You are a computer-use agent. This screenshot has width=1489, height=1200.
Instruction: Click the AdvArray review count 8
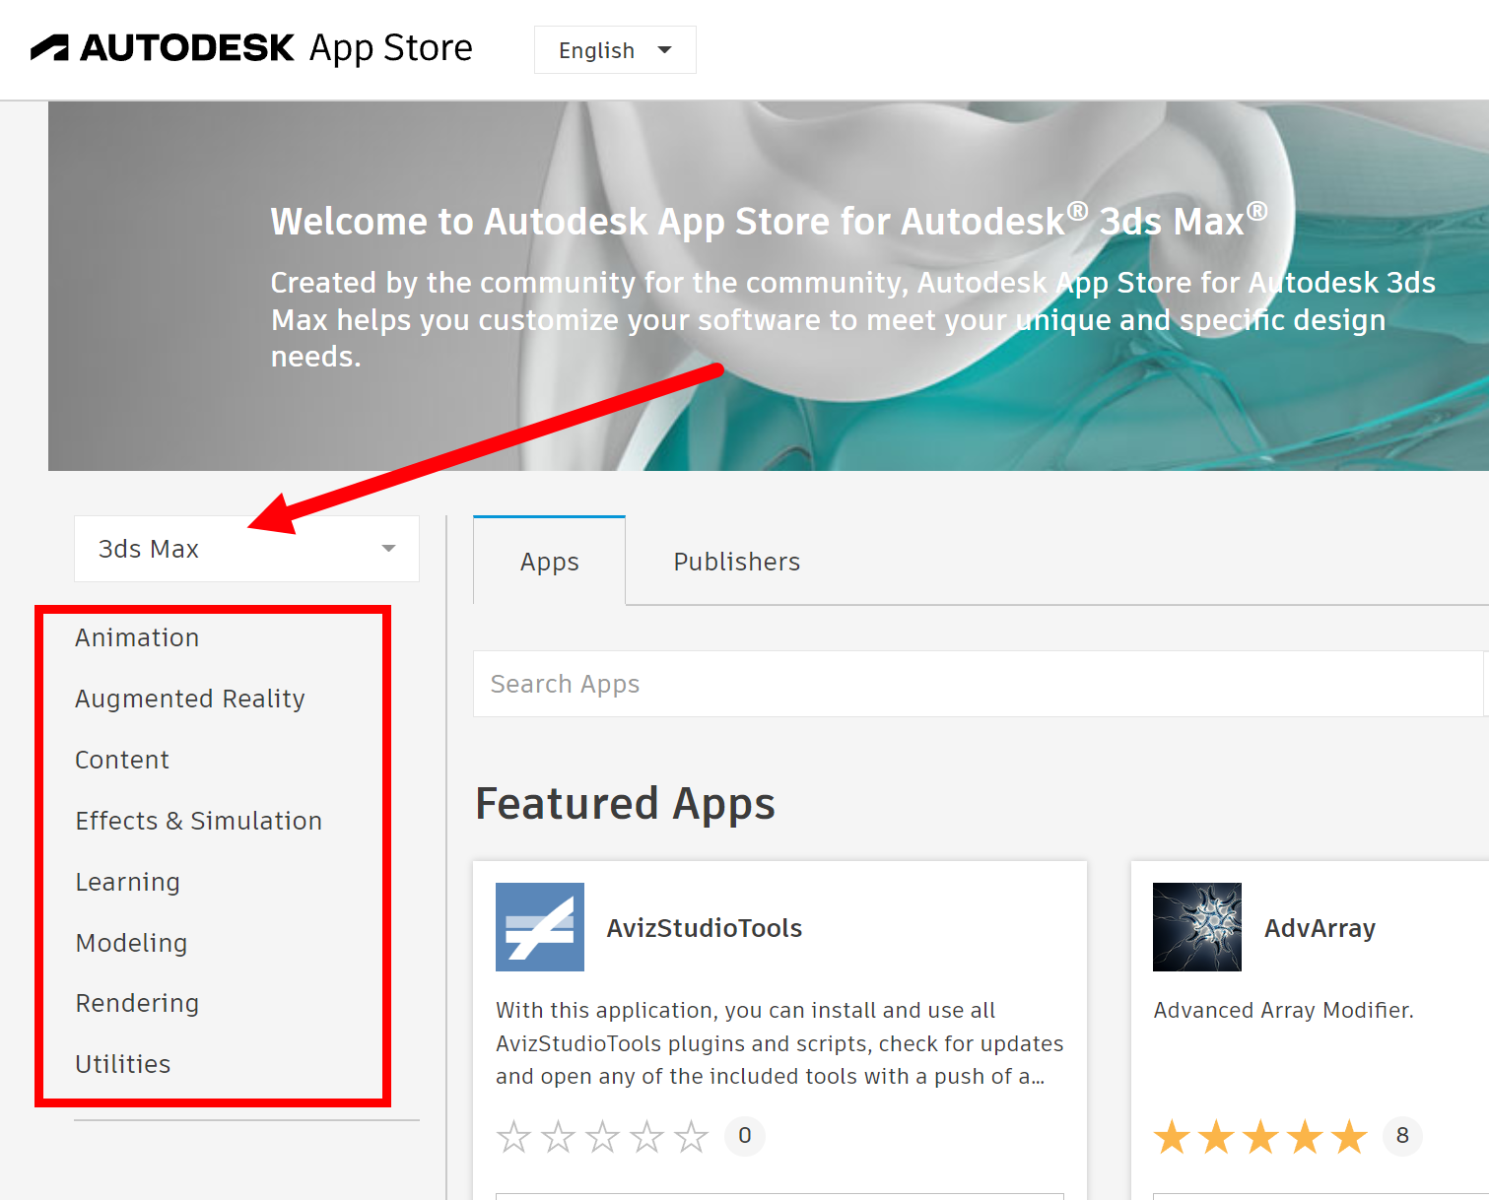point(1402,1136)
